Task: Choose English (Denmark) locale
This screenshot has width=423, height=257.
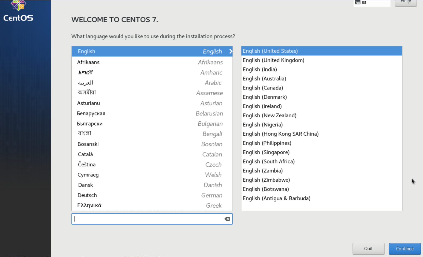Action: (x=321, y=97)
